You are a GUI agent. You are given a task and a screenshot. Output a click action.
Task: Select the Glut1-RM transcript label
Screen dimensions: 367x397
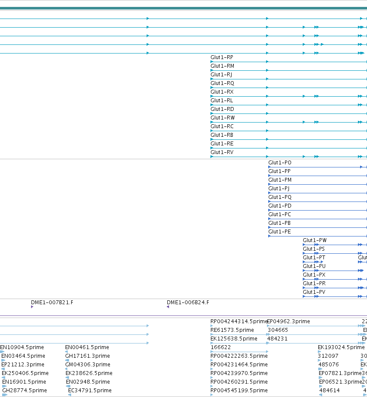(x=222, y=66)
